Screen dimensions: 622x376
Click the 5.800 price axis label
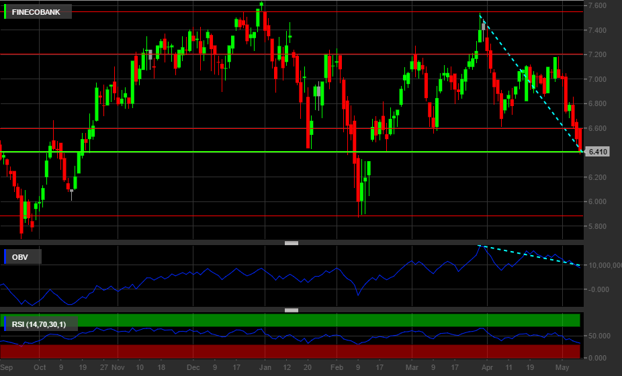pyautogui.click(x=597, y=226)
